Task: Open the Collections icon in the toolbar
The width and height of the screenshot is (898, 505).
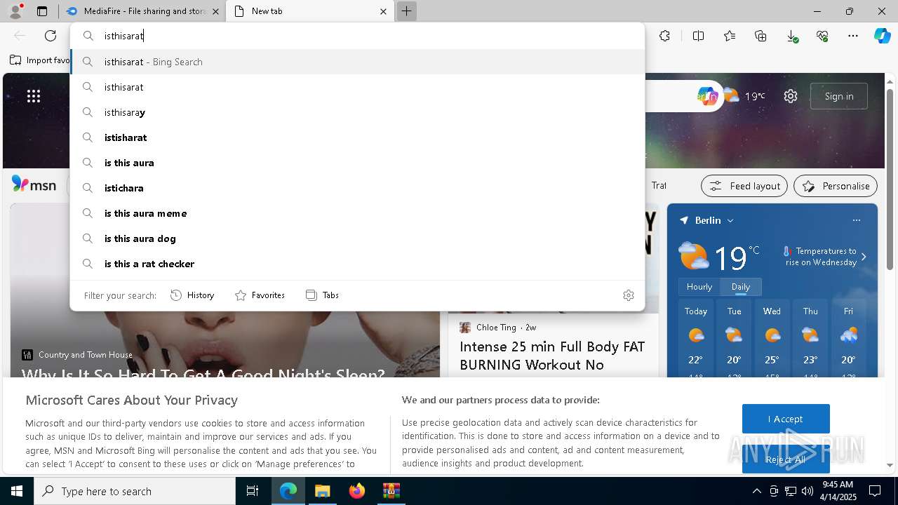Action: tap(760, 36)
